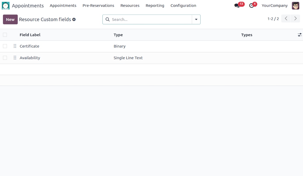Click the gear icon beside Resource Custom fields
Image resolution: width=303 pixels, height=176 pixels.
74,19
